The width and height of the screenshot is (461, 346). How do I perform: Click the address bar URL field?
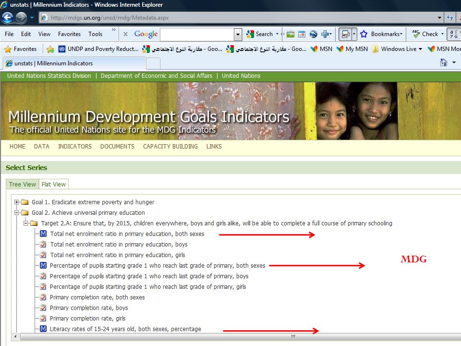click(x=238, y=18)
